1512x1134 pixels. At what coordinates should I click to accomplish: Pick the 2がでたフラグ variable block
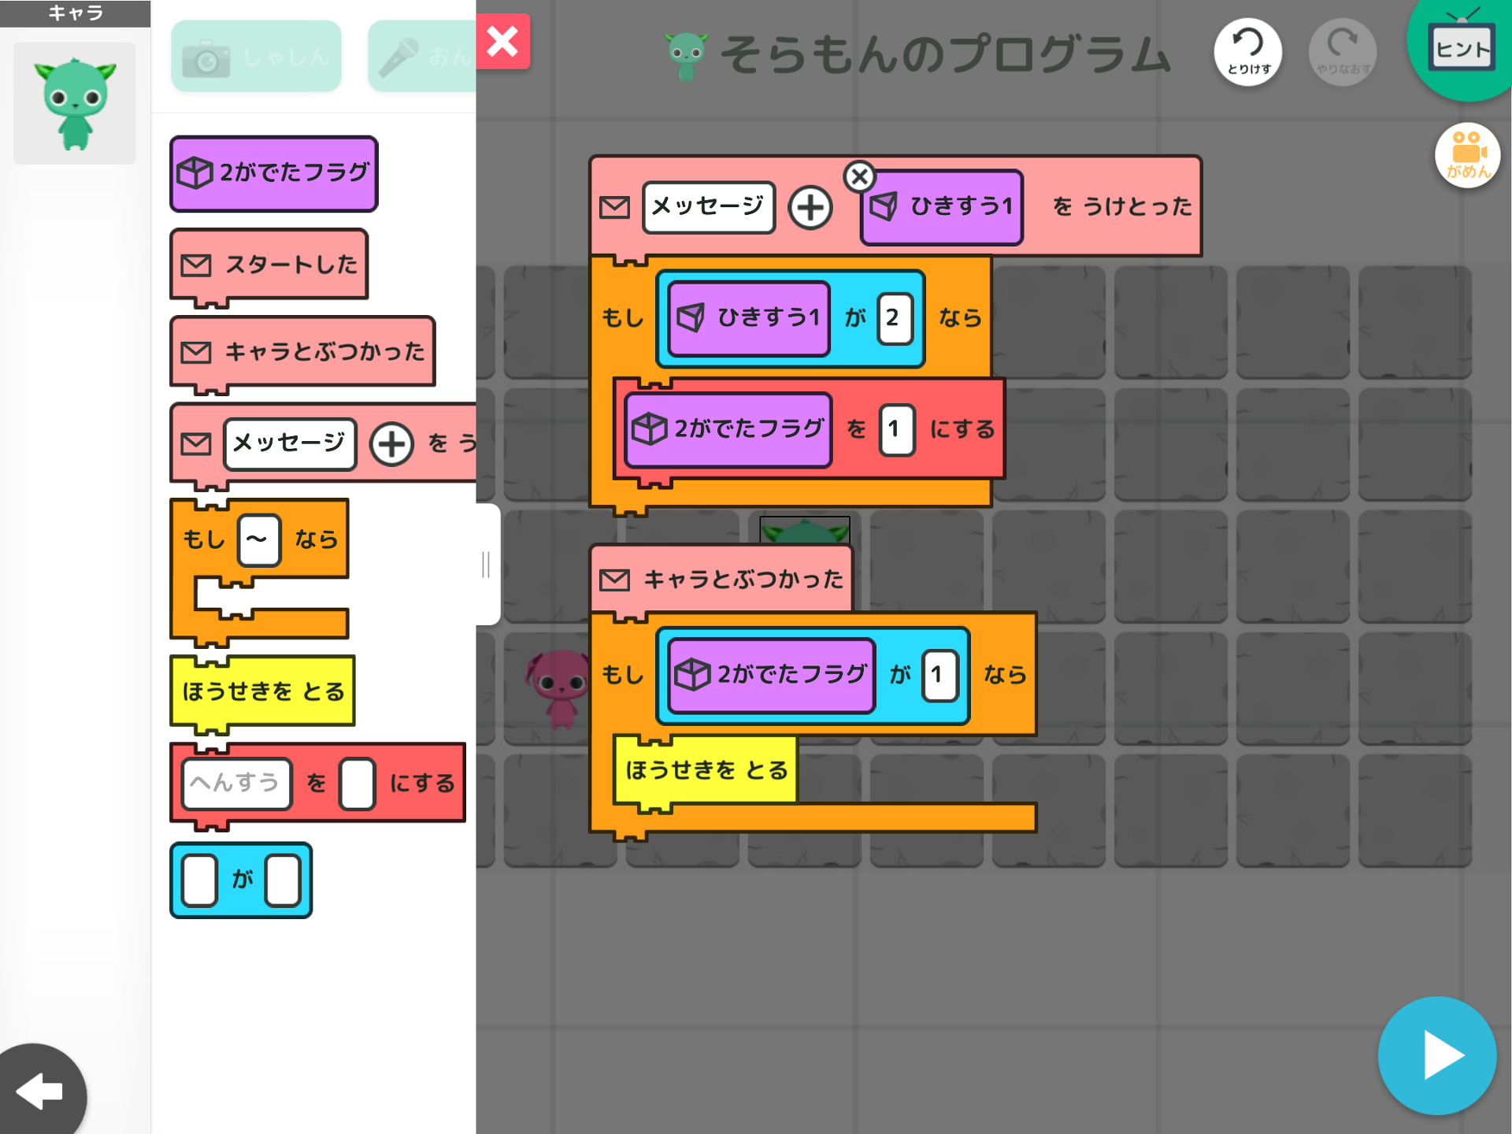pyautogui.click(x=273, y=173)
